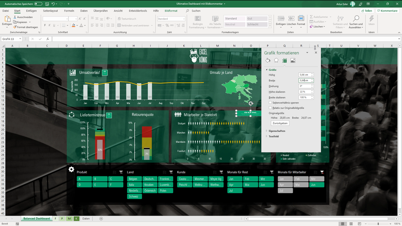Toggle Feb in Monate für Rest slicer
The height and width of the screenshot is (226, 402).
[250, 179]
